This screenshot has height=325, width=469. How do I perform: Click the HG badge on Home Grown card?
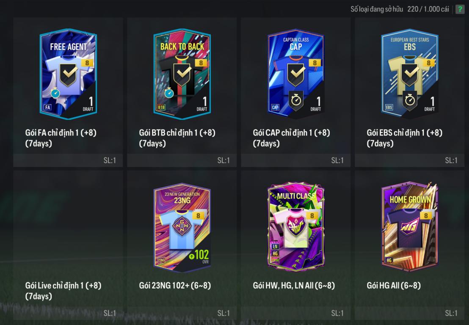point(389,260)
